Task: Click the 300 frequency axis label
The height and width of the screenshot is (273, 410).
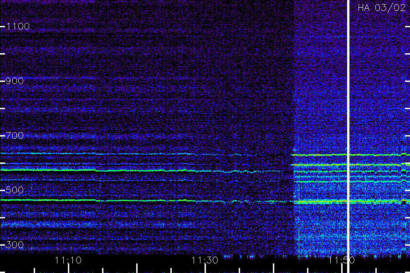Action: [x=15, y=244]
